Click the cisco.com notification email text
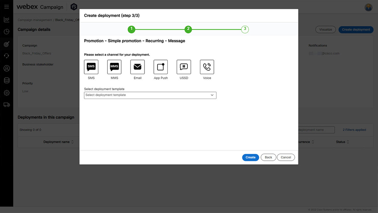378x213 pixels. click(324, 53)
